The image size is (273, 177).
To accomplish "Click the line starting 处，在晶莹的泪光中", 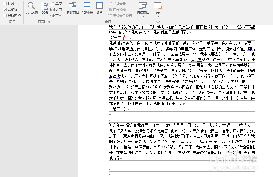I will (182, 153).
